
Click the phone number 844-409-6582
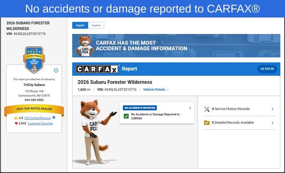pyautogui.click(x=34, y=100)
